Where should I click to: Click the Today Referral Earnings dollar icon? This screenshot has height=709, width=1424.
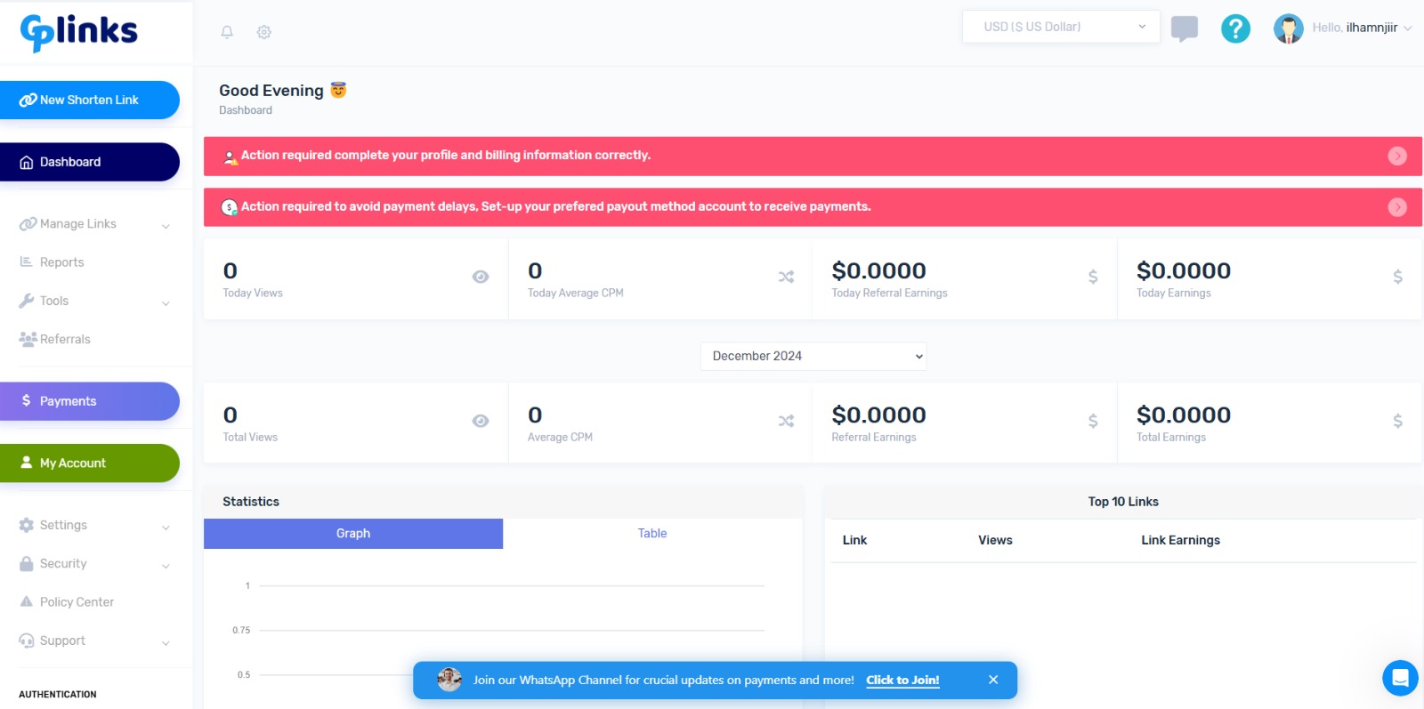pos(1093,277)
